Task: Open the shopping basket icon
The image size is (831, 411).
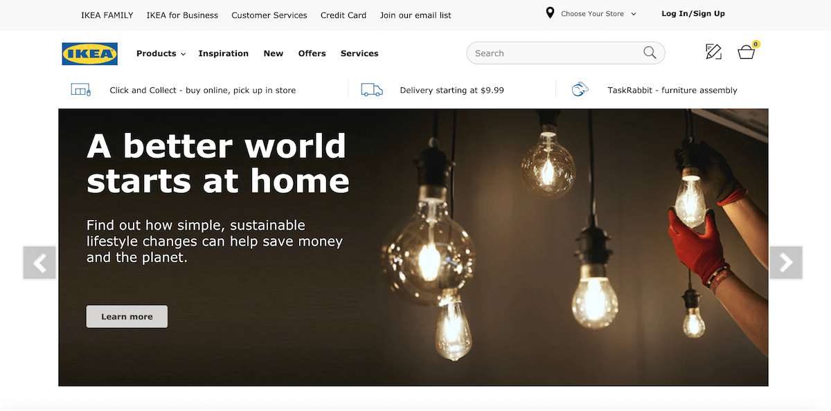Action: tap(747, 52)
